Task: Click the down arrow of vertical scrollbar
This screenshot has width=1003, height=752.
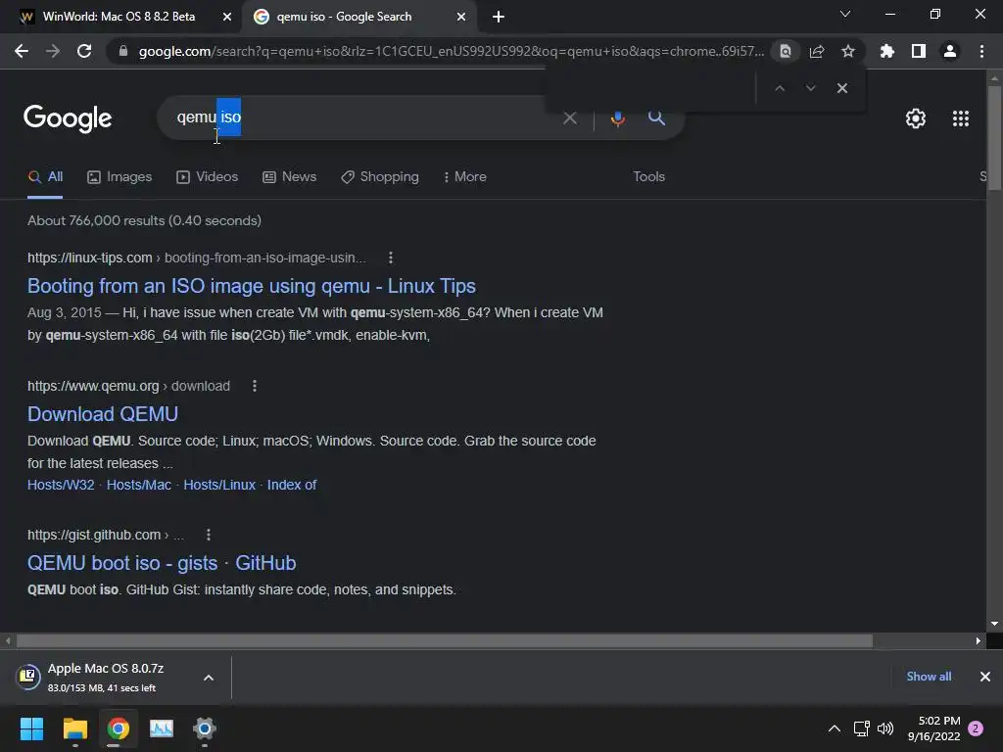Action: [994, 624]
